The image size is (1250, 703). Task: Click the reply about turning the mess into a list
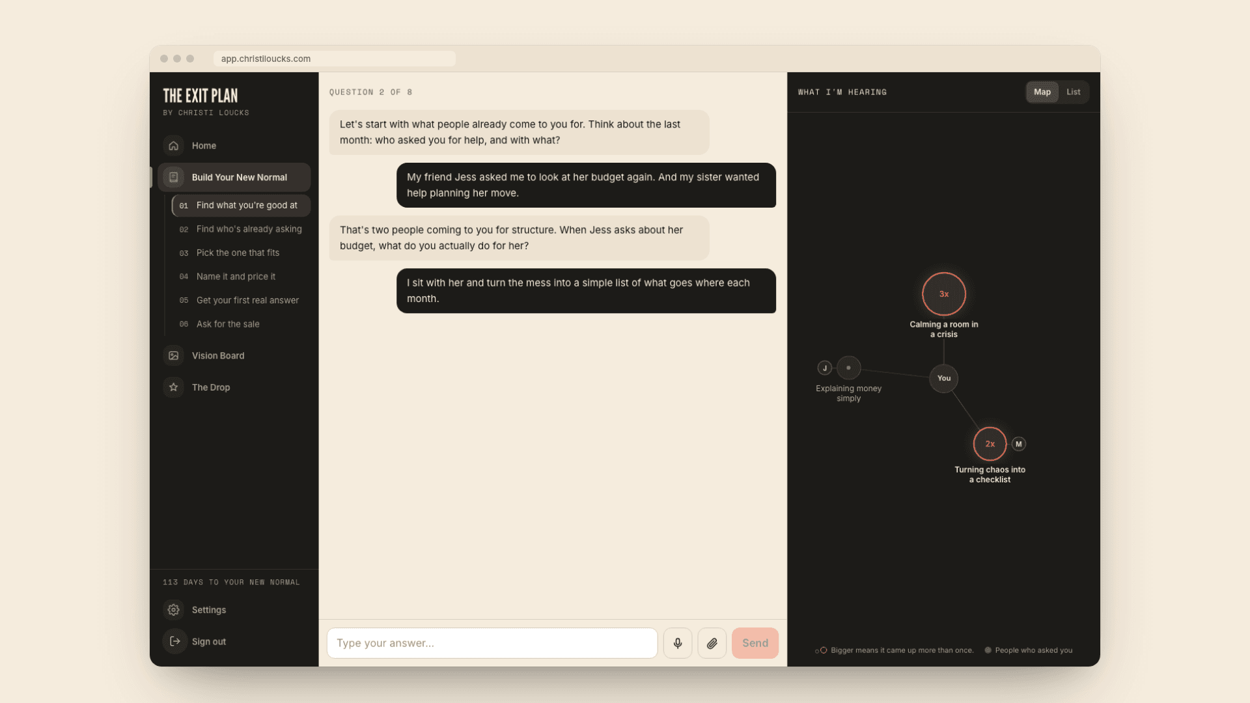586,291
